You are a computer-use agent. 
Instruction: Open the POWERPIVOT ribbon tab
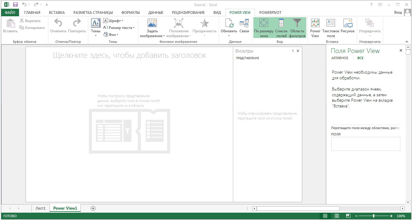pos(270,13)
